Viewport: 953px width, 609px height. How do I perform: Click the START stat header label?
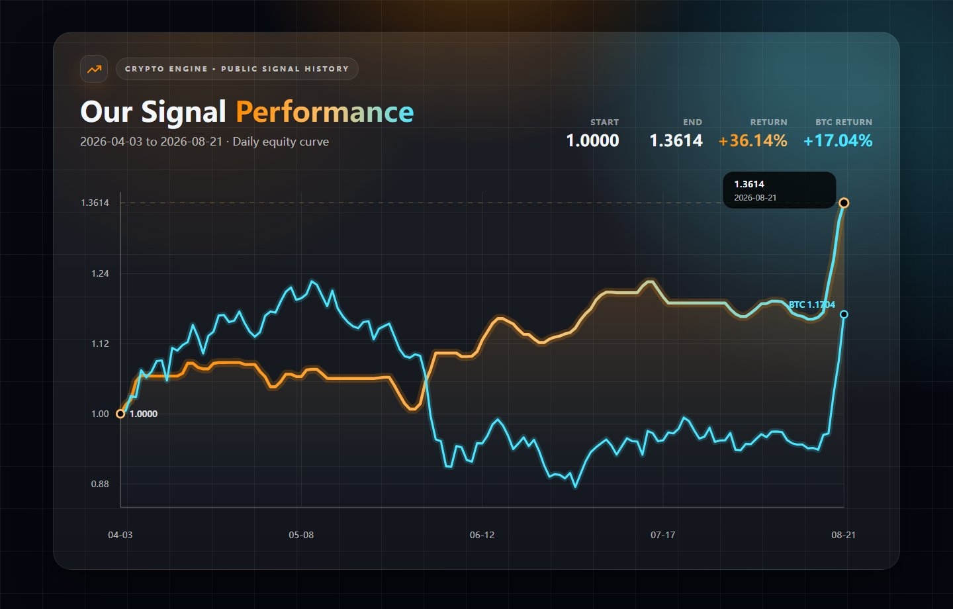point(604,122)
